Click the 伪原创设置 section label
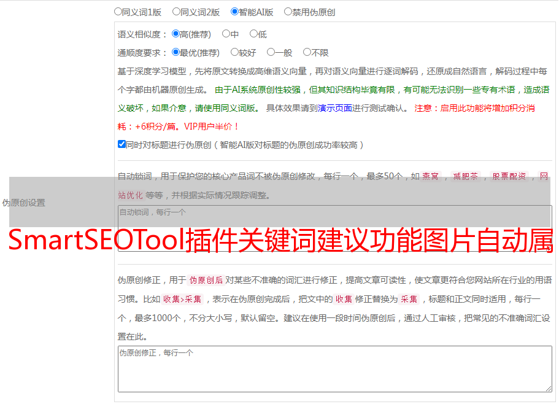The image size is (559, 404). pyautogui.click(x=24, y=203)
